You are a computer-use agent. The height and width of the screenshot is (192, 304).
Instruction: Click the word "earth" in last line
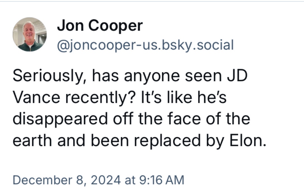click(32, 140)
